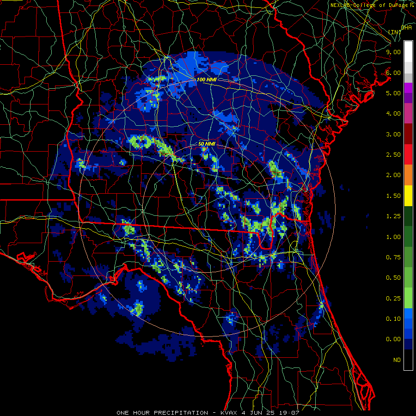Click the 1.00 scale value
Viewport: 416px width, 416px height.
pos(393,237)
